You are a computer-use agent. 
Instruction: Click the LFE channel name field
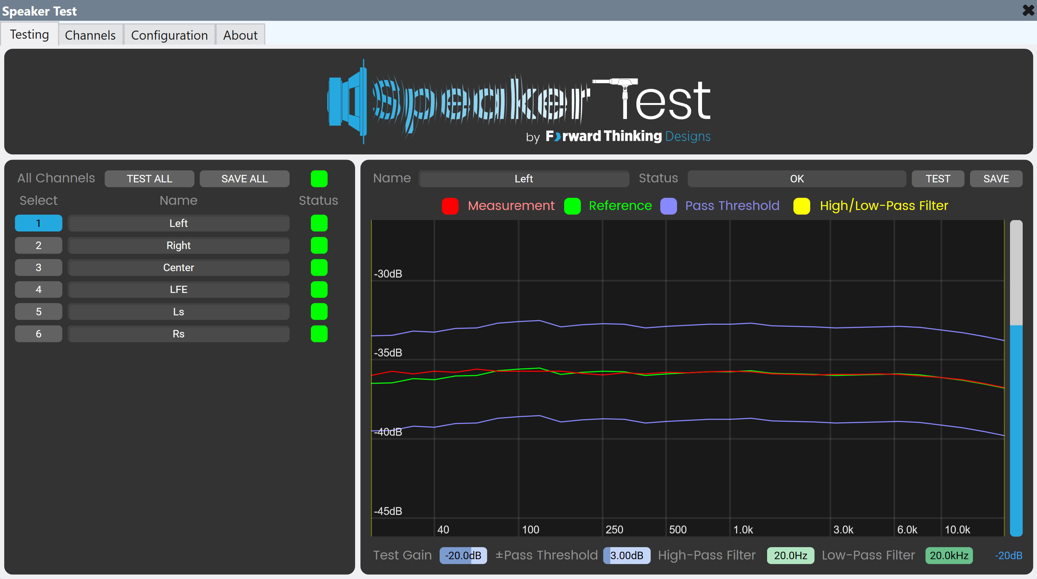tap(179, 290)
